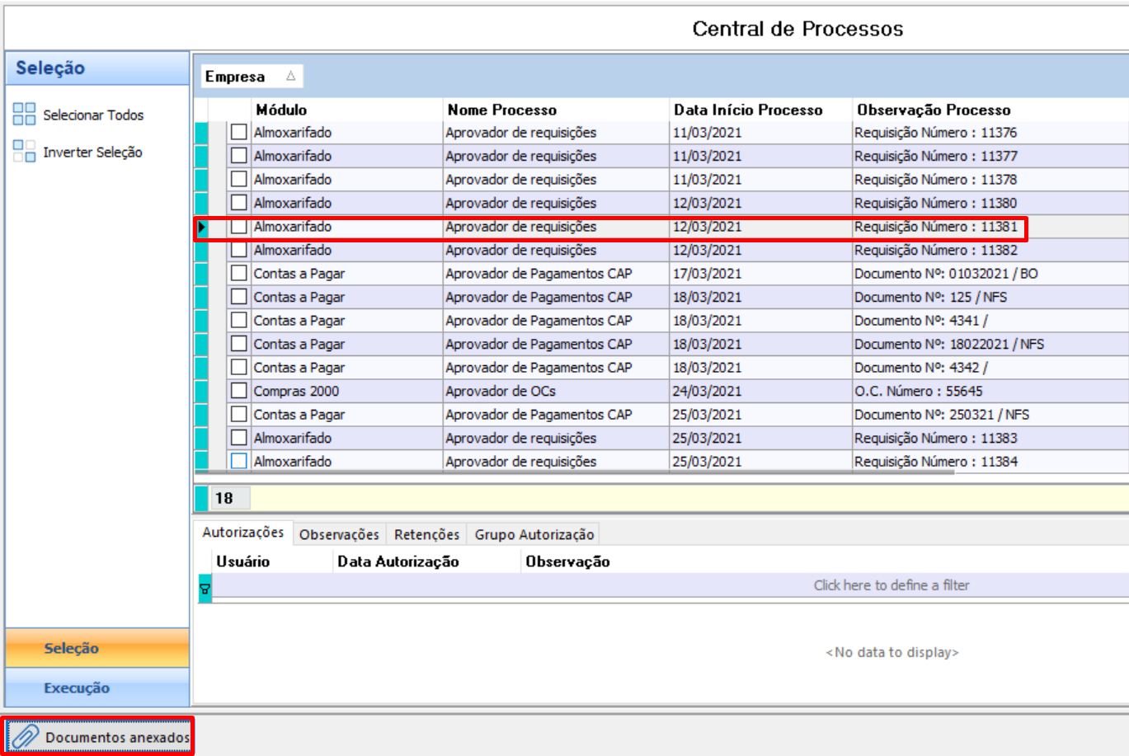
Task: Click the horizontal scrollbar under the process grid
Action: click(574, 473)
